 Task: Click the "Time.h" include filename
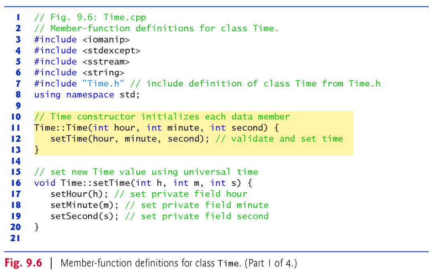[103, 83]
